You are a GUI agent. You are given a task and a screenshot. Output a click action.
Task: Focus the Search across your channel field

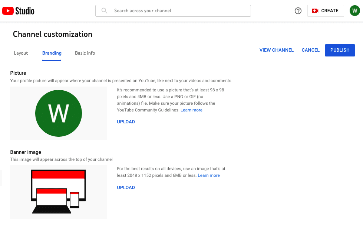173,11
